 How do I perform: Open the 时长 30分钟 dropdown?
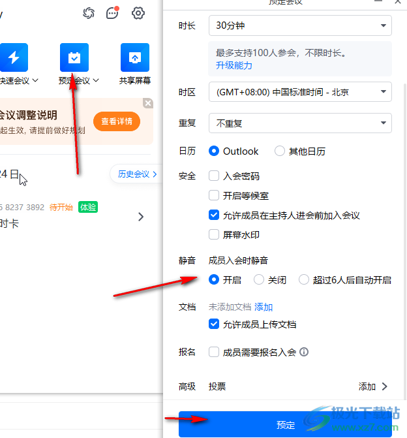pos(300,26)
